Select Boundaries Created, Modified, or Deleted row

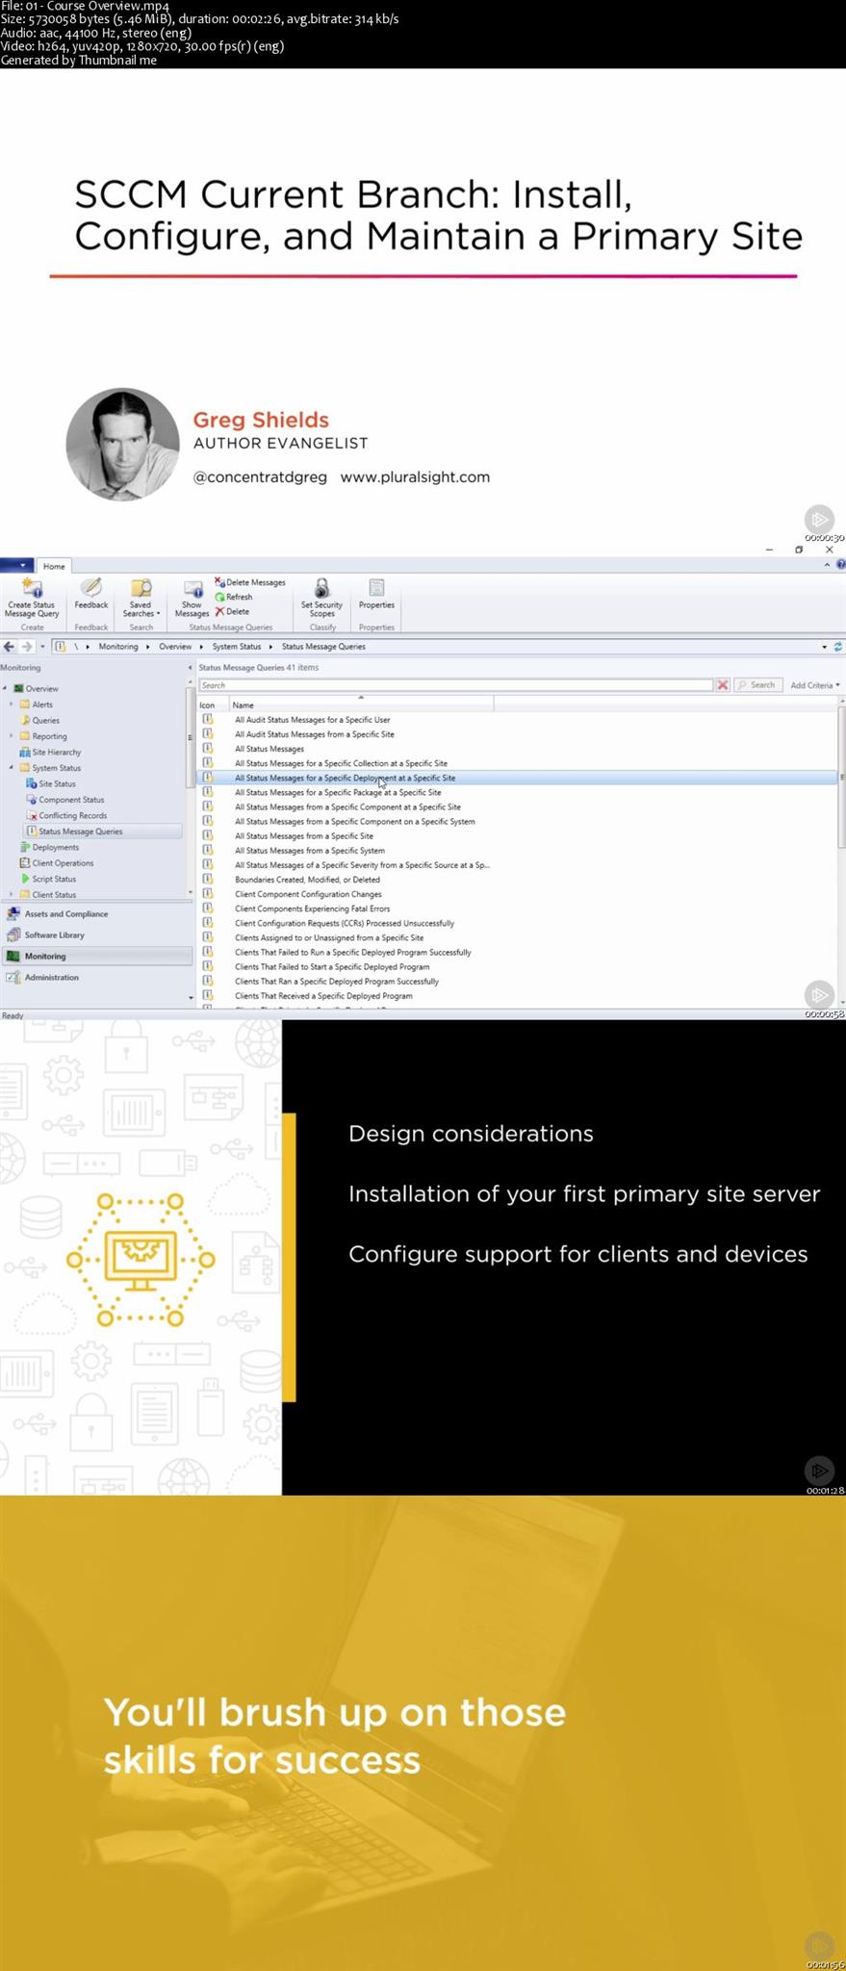coord(307,880)
